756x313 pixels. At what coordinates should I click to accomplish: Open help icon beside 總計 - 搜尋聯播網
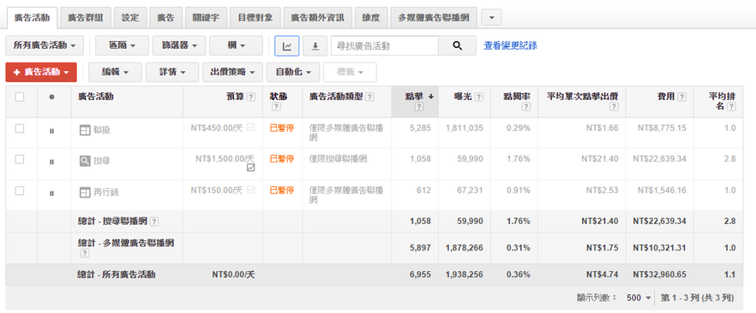tap(153, 221)
